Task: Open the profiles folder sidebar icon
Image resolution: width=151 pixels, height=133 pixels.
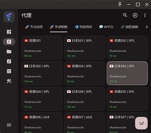Action: pyautogui.click(x=9, y=52)
